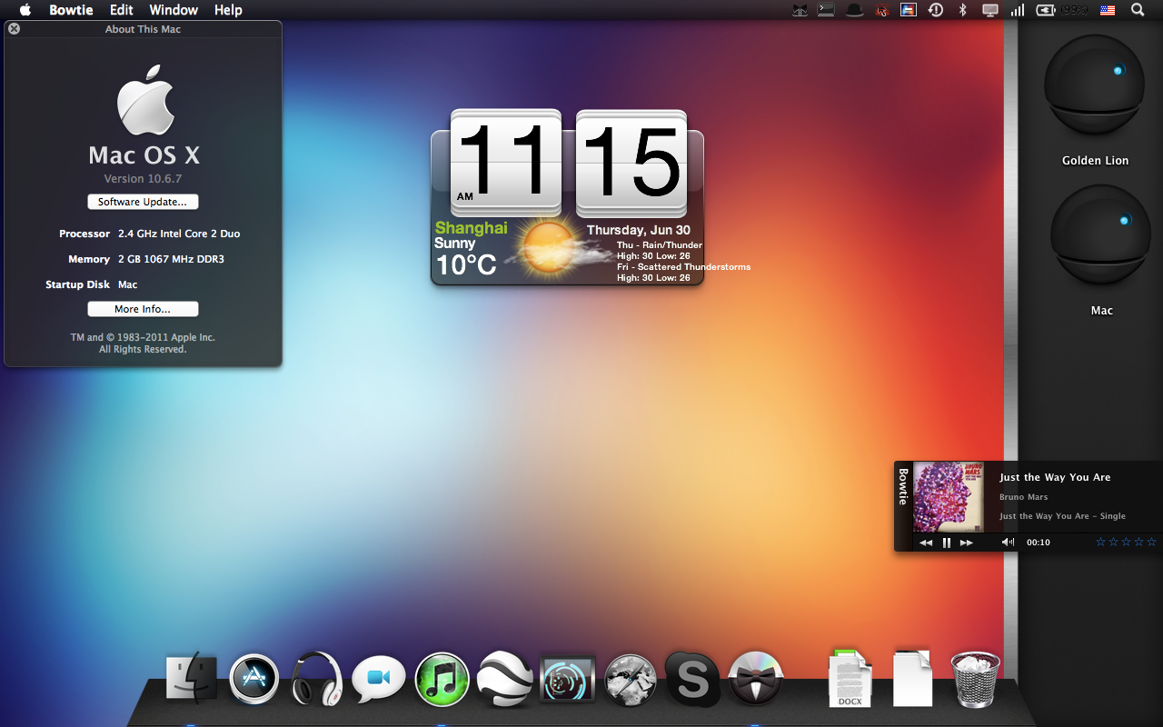Open the Golden Lion drive icon
Image resolution: width=1163 pixels, height=727 pixels.
coord(1095,86)
